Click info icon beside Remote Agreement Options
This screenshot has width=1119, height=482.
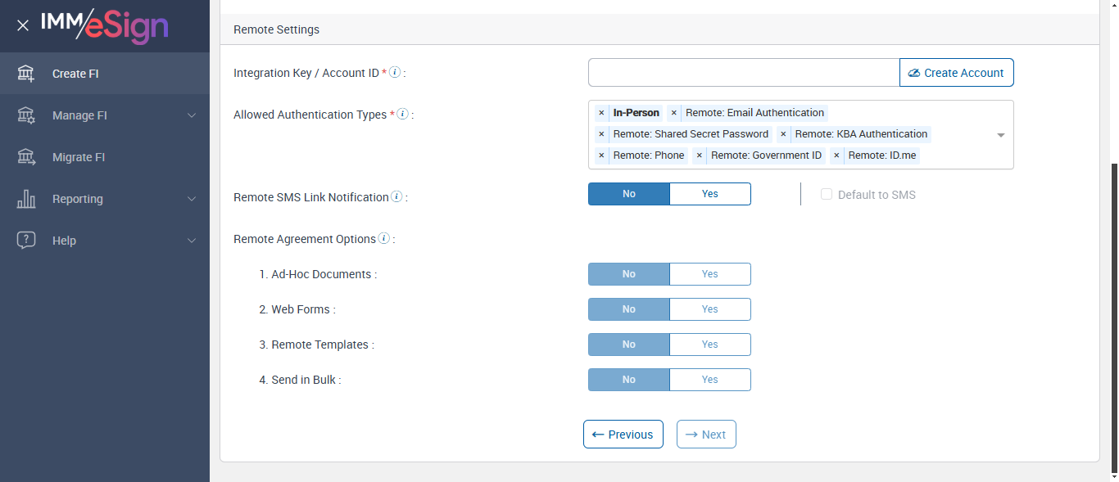[x=383, y=239]
